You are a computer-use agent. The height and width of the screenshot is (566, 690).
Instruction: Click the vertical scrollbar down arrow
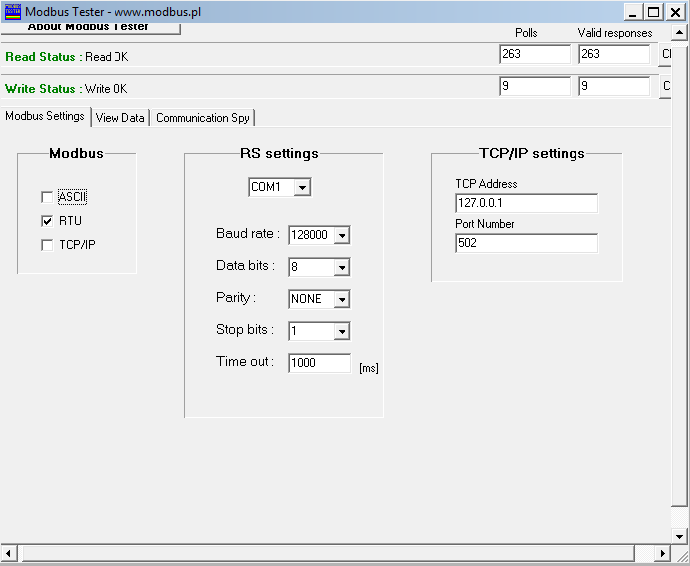pyautogui.click(x=679, y=536)
